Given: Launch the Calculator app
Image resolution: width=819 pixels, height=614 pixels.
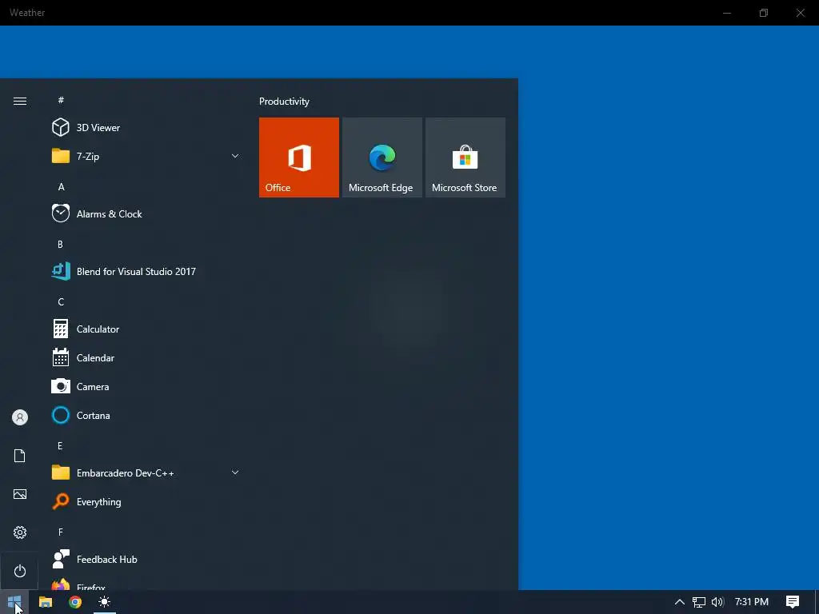Looking at the screenshot, I should [x=146, y=329].
